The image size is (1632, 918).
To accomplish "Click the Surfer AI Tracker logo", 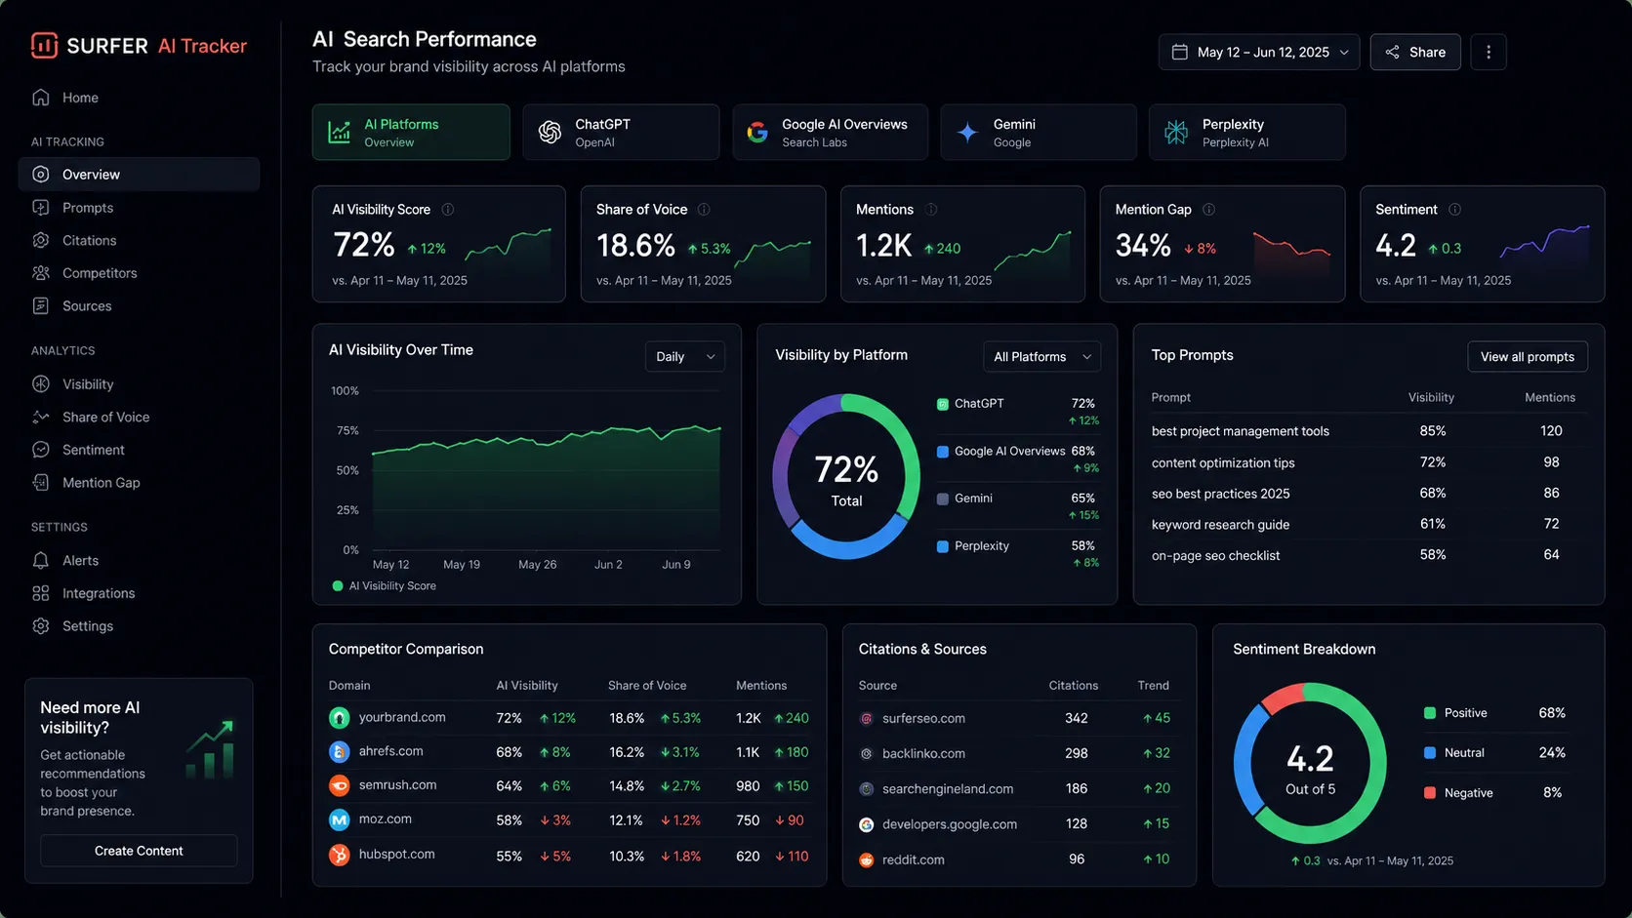I will tap(139, 46).
